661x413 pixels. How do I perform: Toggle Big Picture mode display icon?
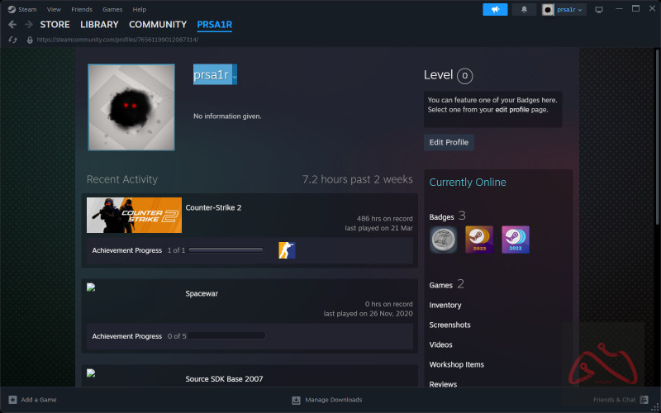[599, 9]
